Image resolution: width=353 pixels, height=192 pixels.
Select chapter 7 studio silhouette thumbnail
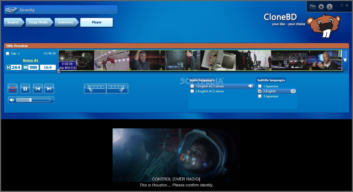pos(253,60)
